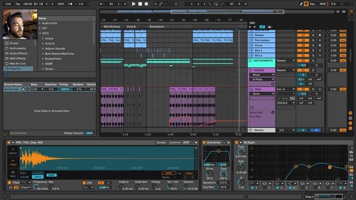
Task: Toggle Automation Arm icon in transport
Action: pyautogui.click(x=161, y=4)
